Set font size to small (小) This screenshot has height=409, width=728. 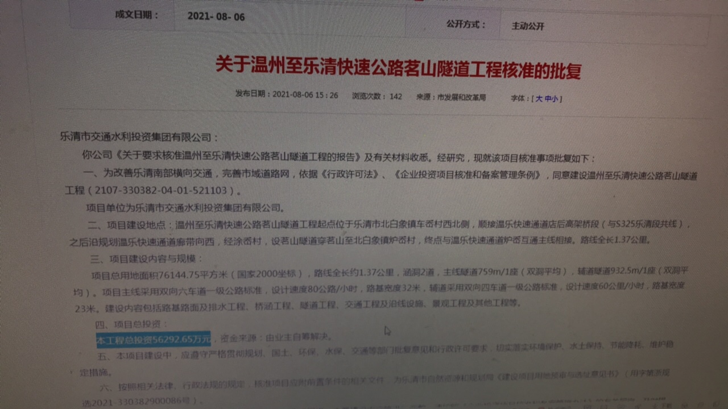tap(556, 98)
